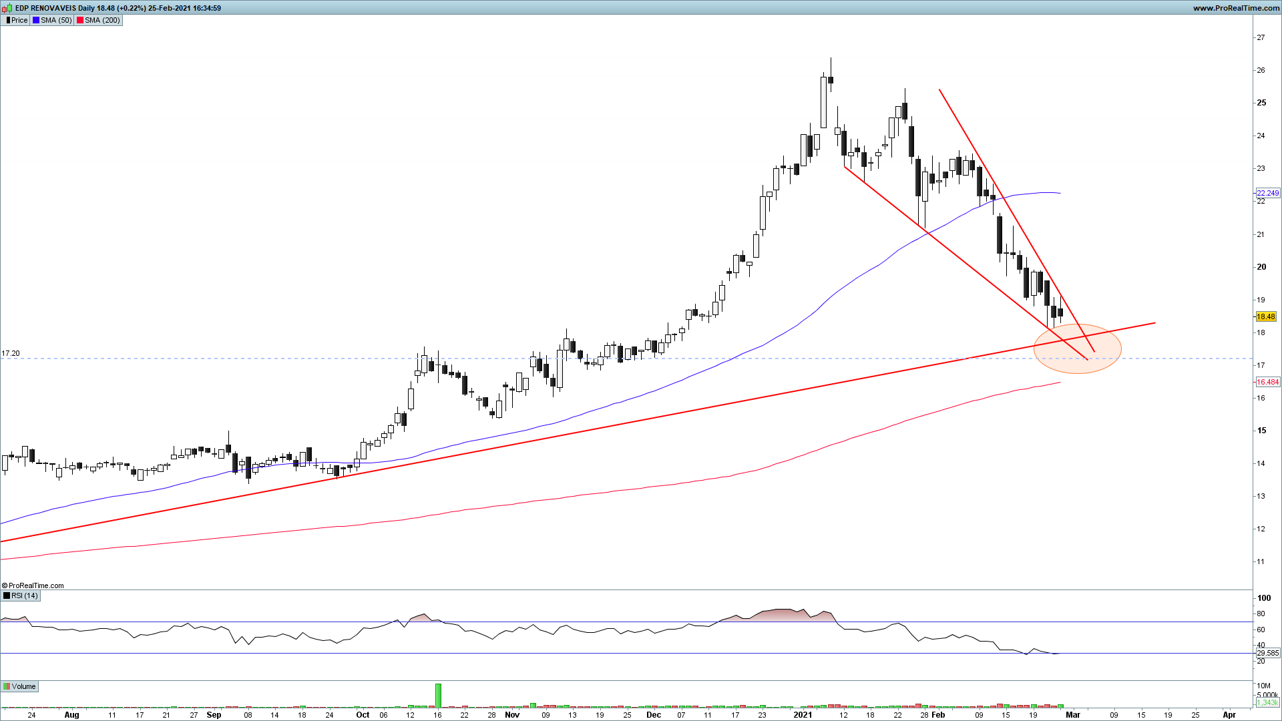Click the ProRealTime.com copyright text on chart
Viewport: 1282px width, 721px height.
click(x=33, y=585)
